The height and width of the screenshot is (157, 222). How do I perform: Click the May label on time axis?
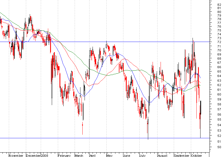click(x=109, y=155)
